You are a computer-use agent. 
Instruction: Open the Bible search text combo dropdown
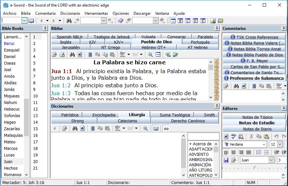click(x=104, y=21)
